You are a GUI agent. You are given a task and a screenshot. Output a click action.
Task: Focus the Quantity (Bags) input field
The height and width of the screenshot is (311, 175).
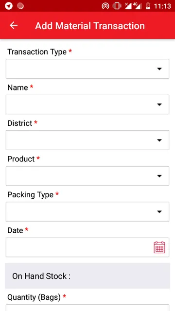coord(87,308)
